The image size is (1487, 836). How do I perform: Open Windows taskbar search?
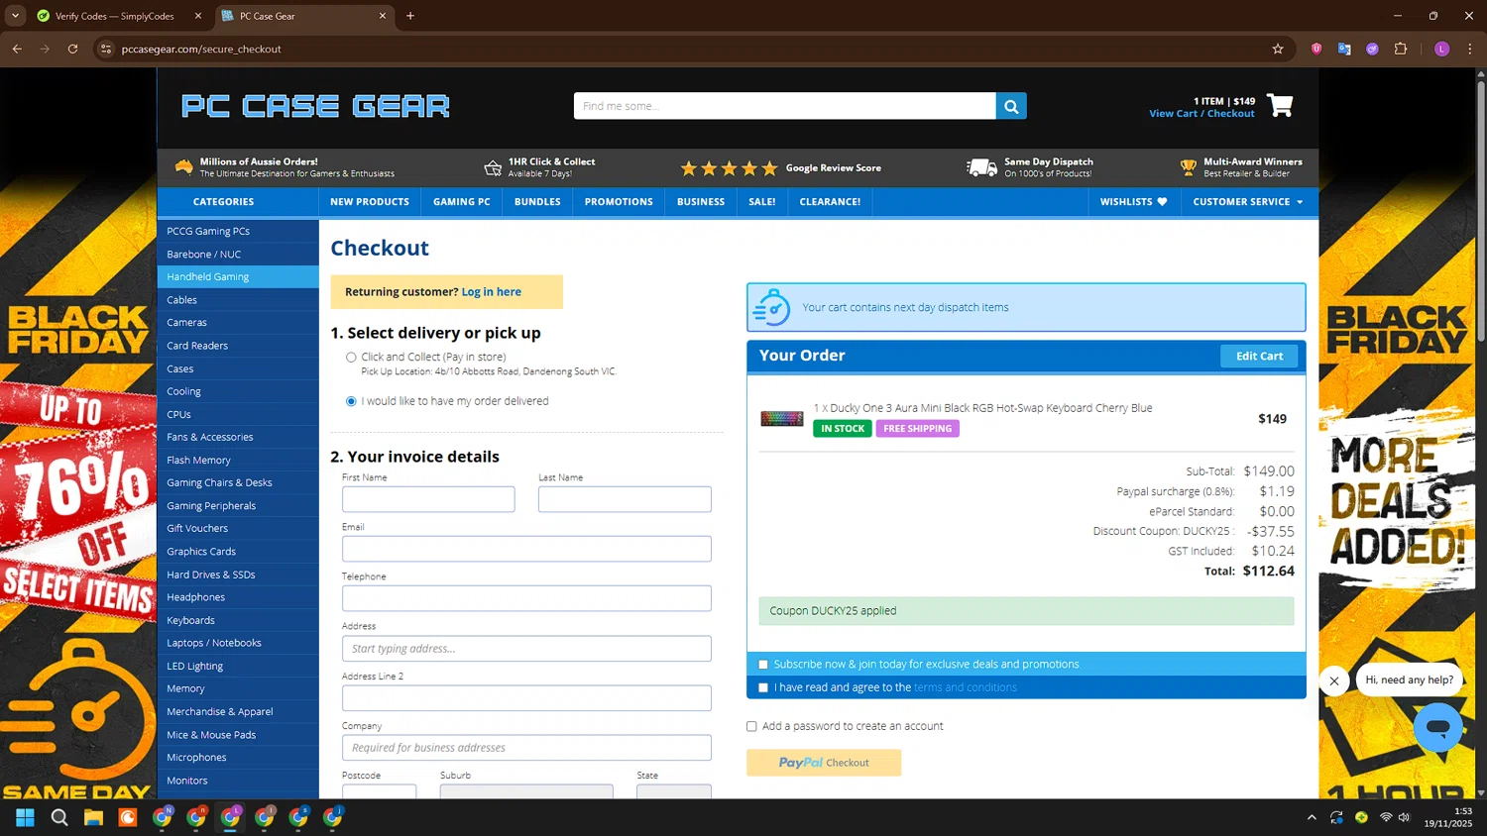(x=59, y=817)
